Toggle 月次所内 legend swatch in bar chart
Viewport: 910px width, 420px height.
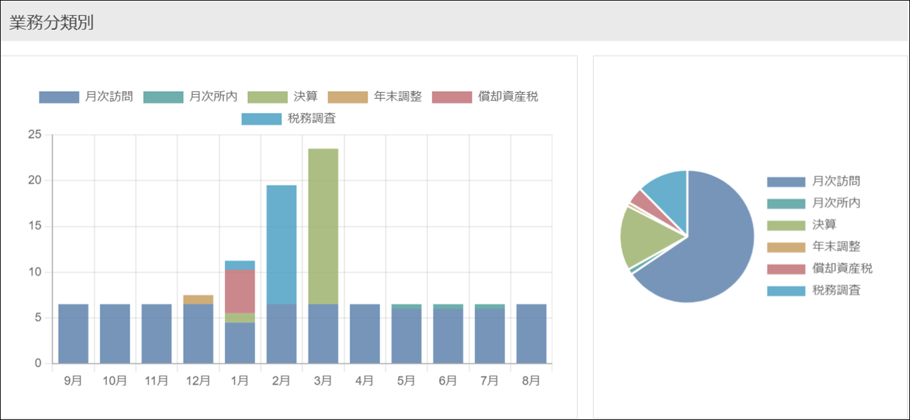[163, 97]
